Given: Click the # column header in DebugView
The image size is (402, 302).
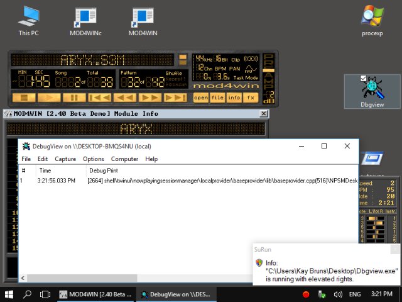Looking at the screenshot, I should (x=27, y=171).
